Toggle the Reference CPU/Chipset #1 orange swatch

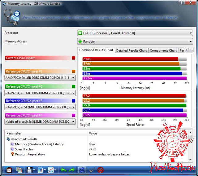pyautogui.click(x=74, y=72)
